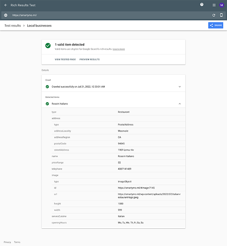Go to Test results breadcrumb
The height and width of the screenshot is (246, 227).
[12, 25]
